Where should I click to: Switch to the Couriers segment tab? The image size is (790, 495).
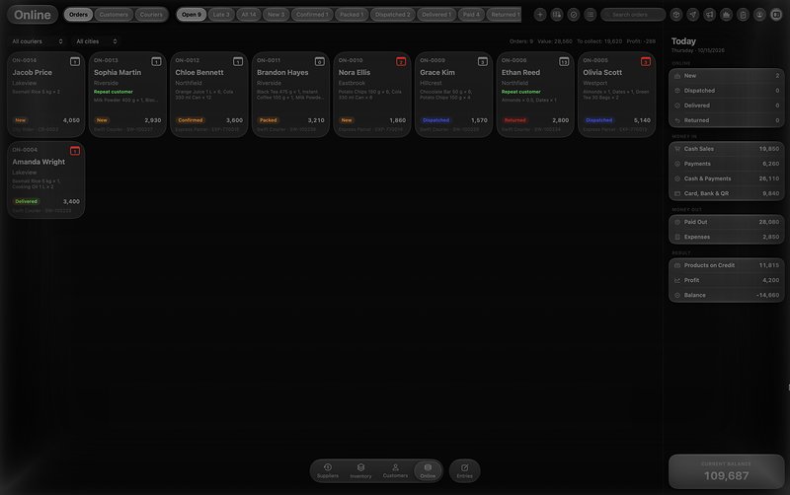[x=151, y=15]
